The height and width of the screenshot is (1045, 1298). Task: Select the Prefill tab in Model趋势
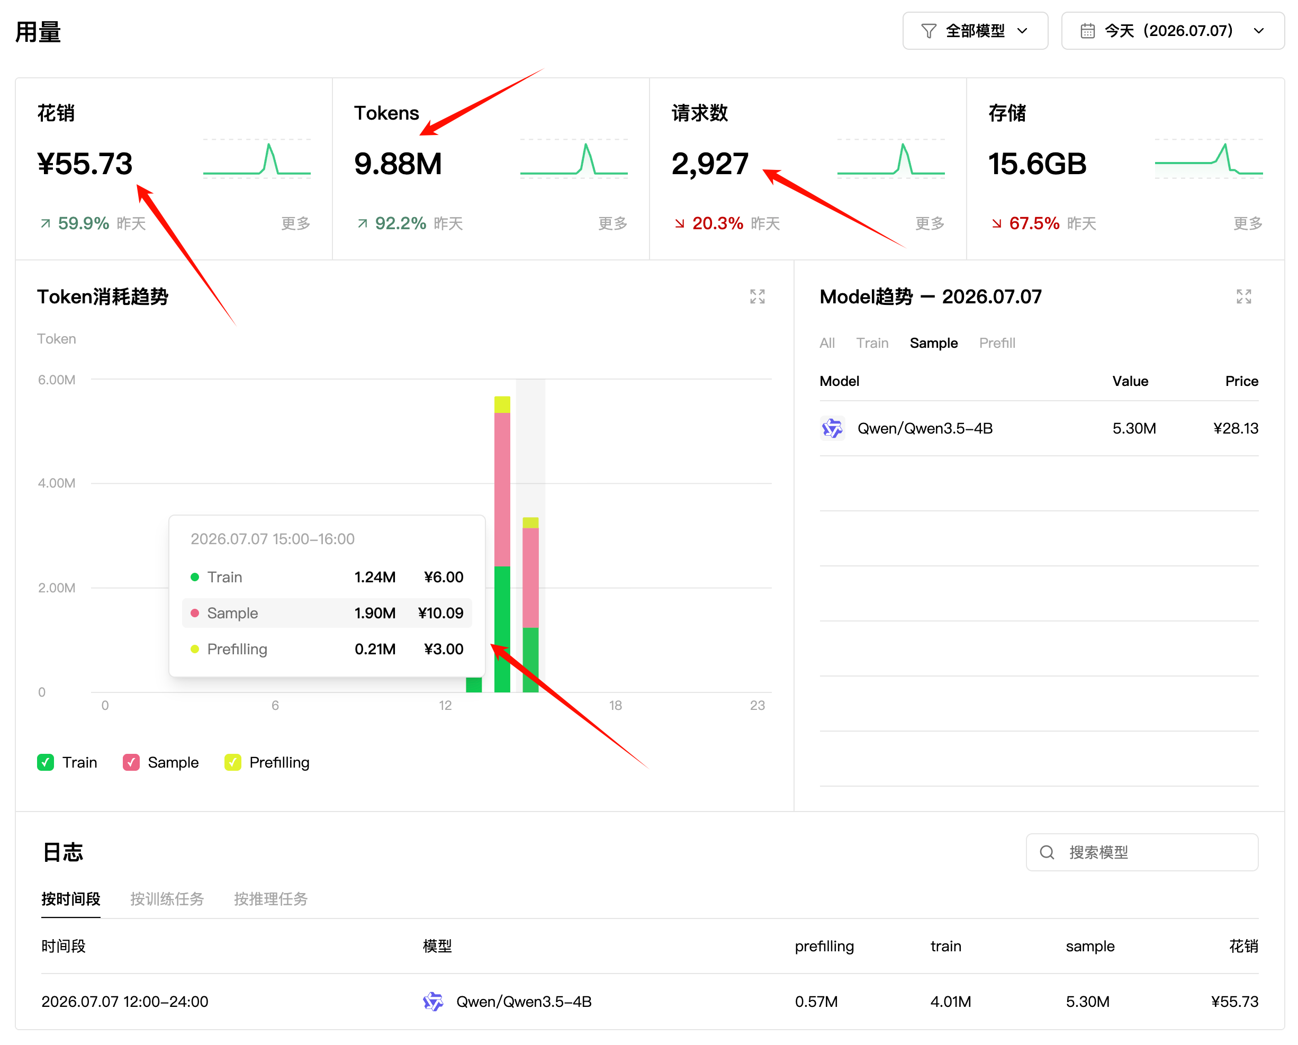click(997, 343)
